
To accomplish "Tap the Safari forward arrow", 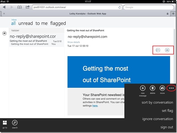I will (x=12, y=7).
